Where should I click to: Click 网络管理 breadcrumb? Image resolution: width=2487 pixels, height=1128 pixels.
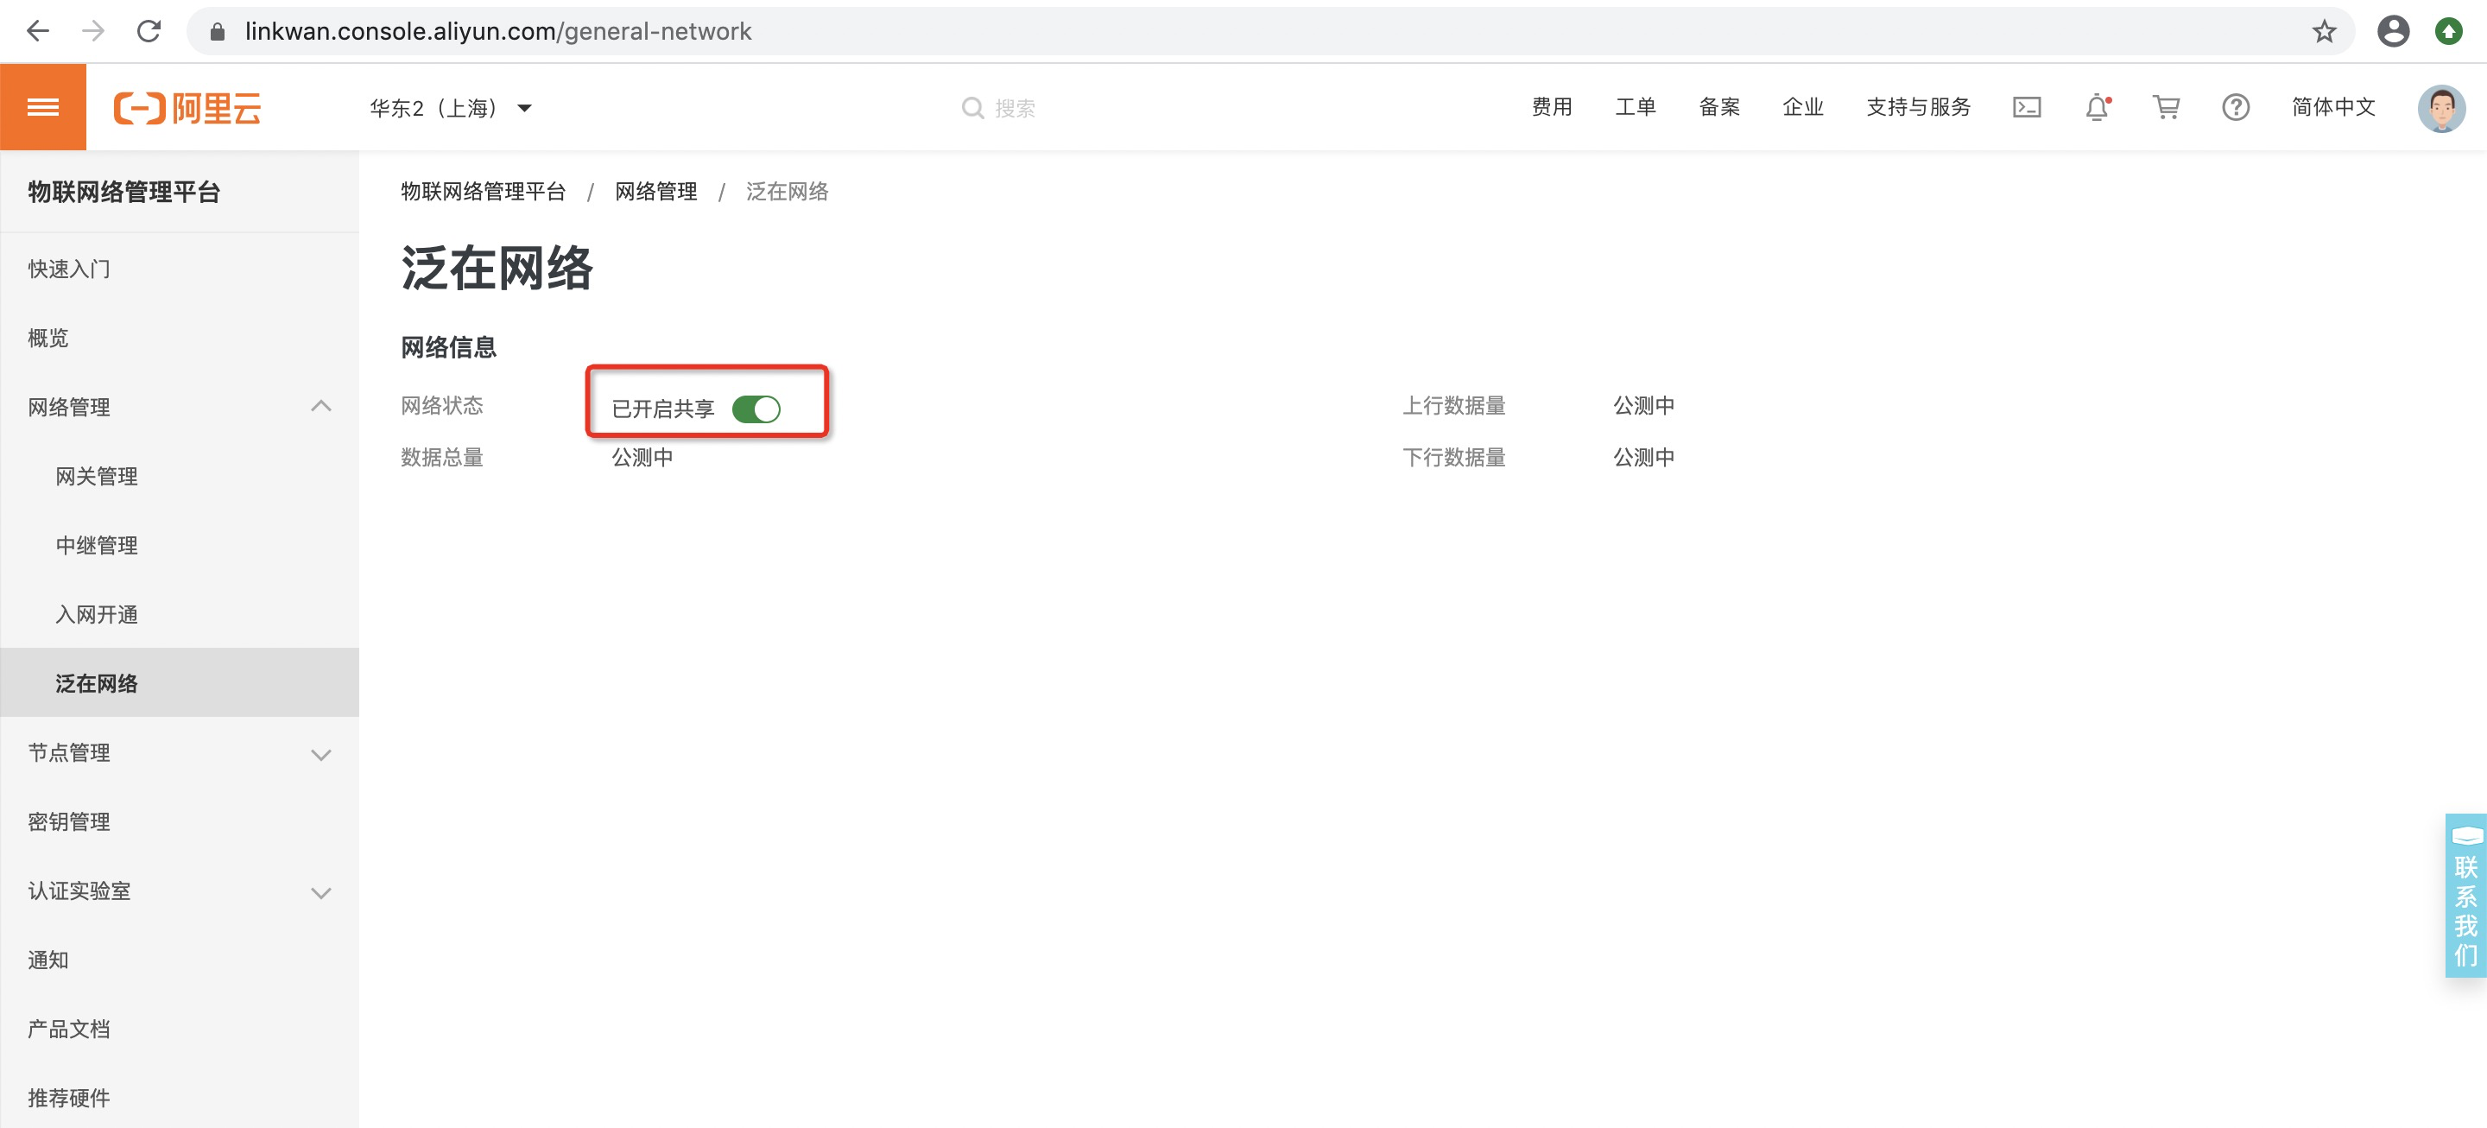(655, 191)
